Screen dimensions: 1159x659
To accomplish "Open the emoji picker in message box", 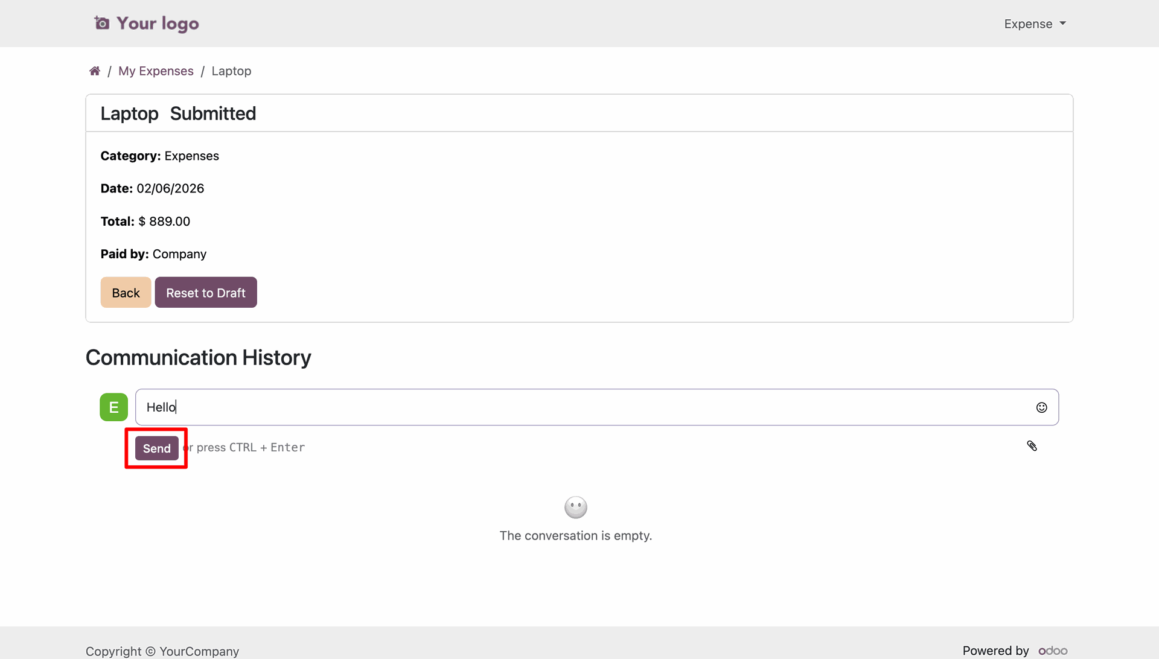I will click(x=1041, y=407).
